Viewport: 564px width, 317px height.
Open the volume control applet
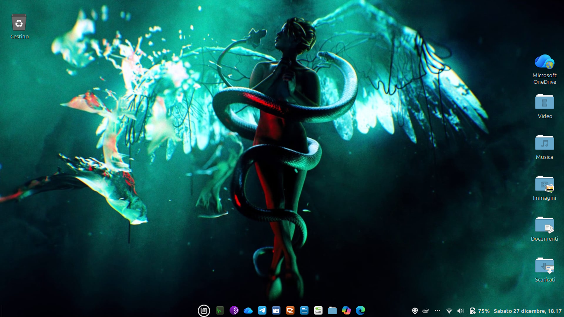point(461,311)
